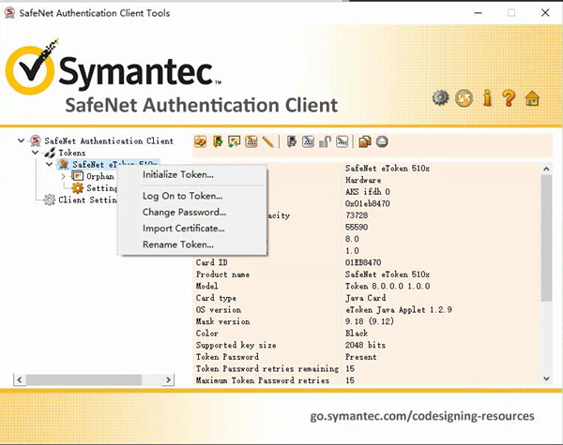Screen dimensions: 563x445
Task: Choose Change Password... from the context menu
Action: click(192, 212)
